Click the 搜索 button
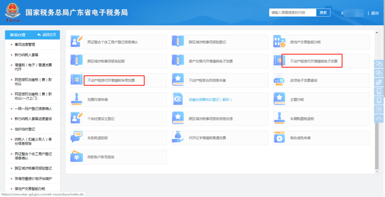Viewport: 385px width, 197px height. point(323,13)
